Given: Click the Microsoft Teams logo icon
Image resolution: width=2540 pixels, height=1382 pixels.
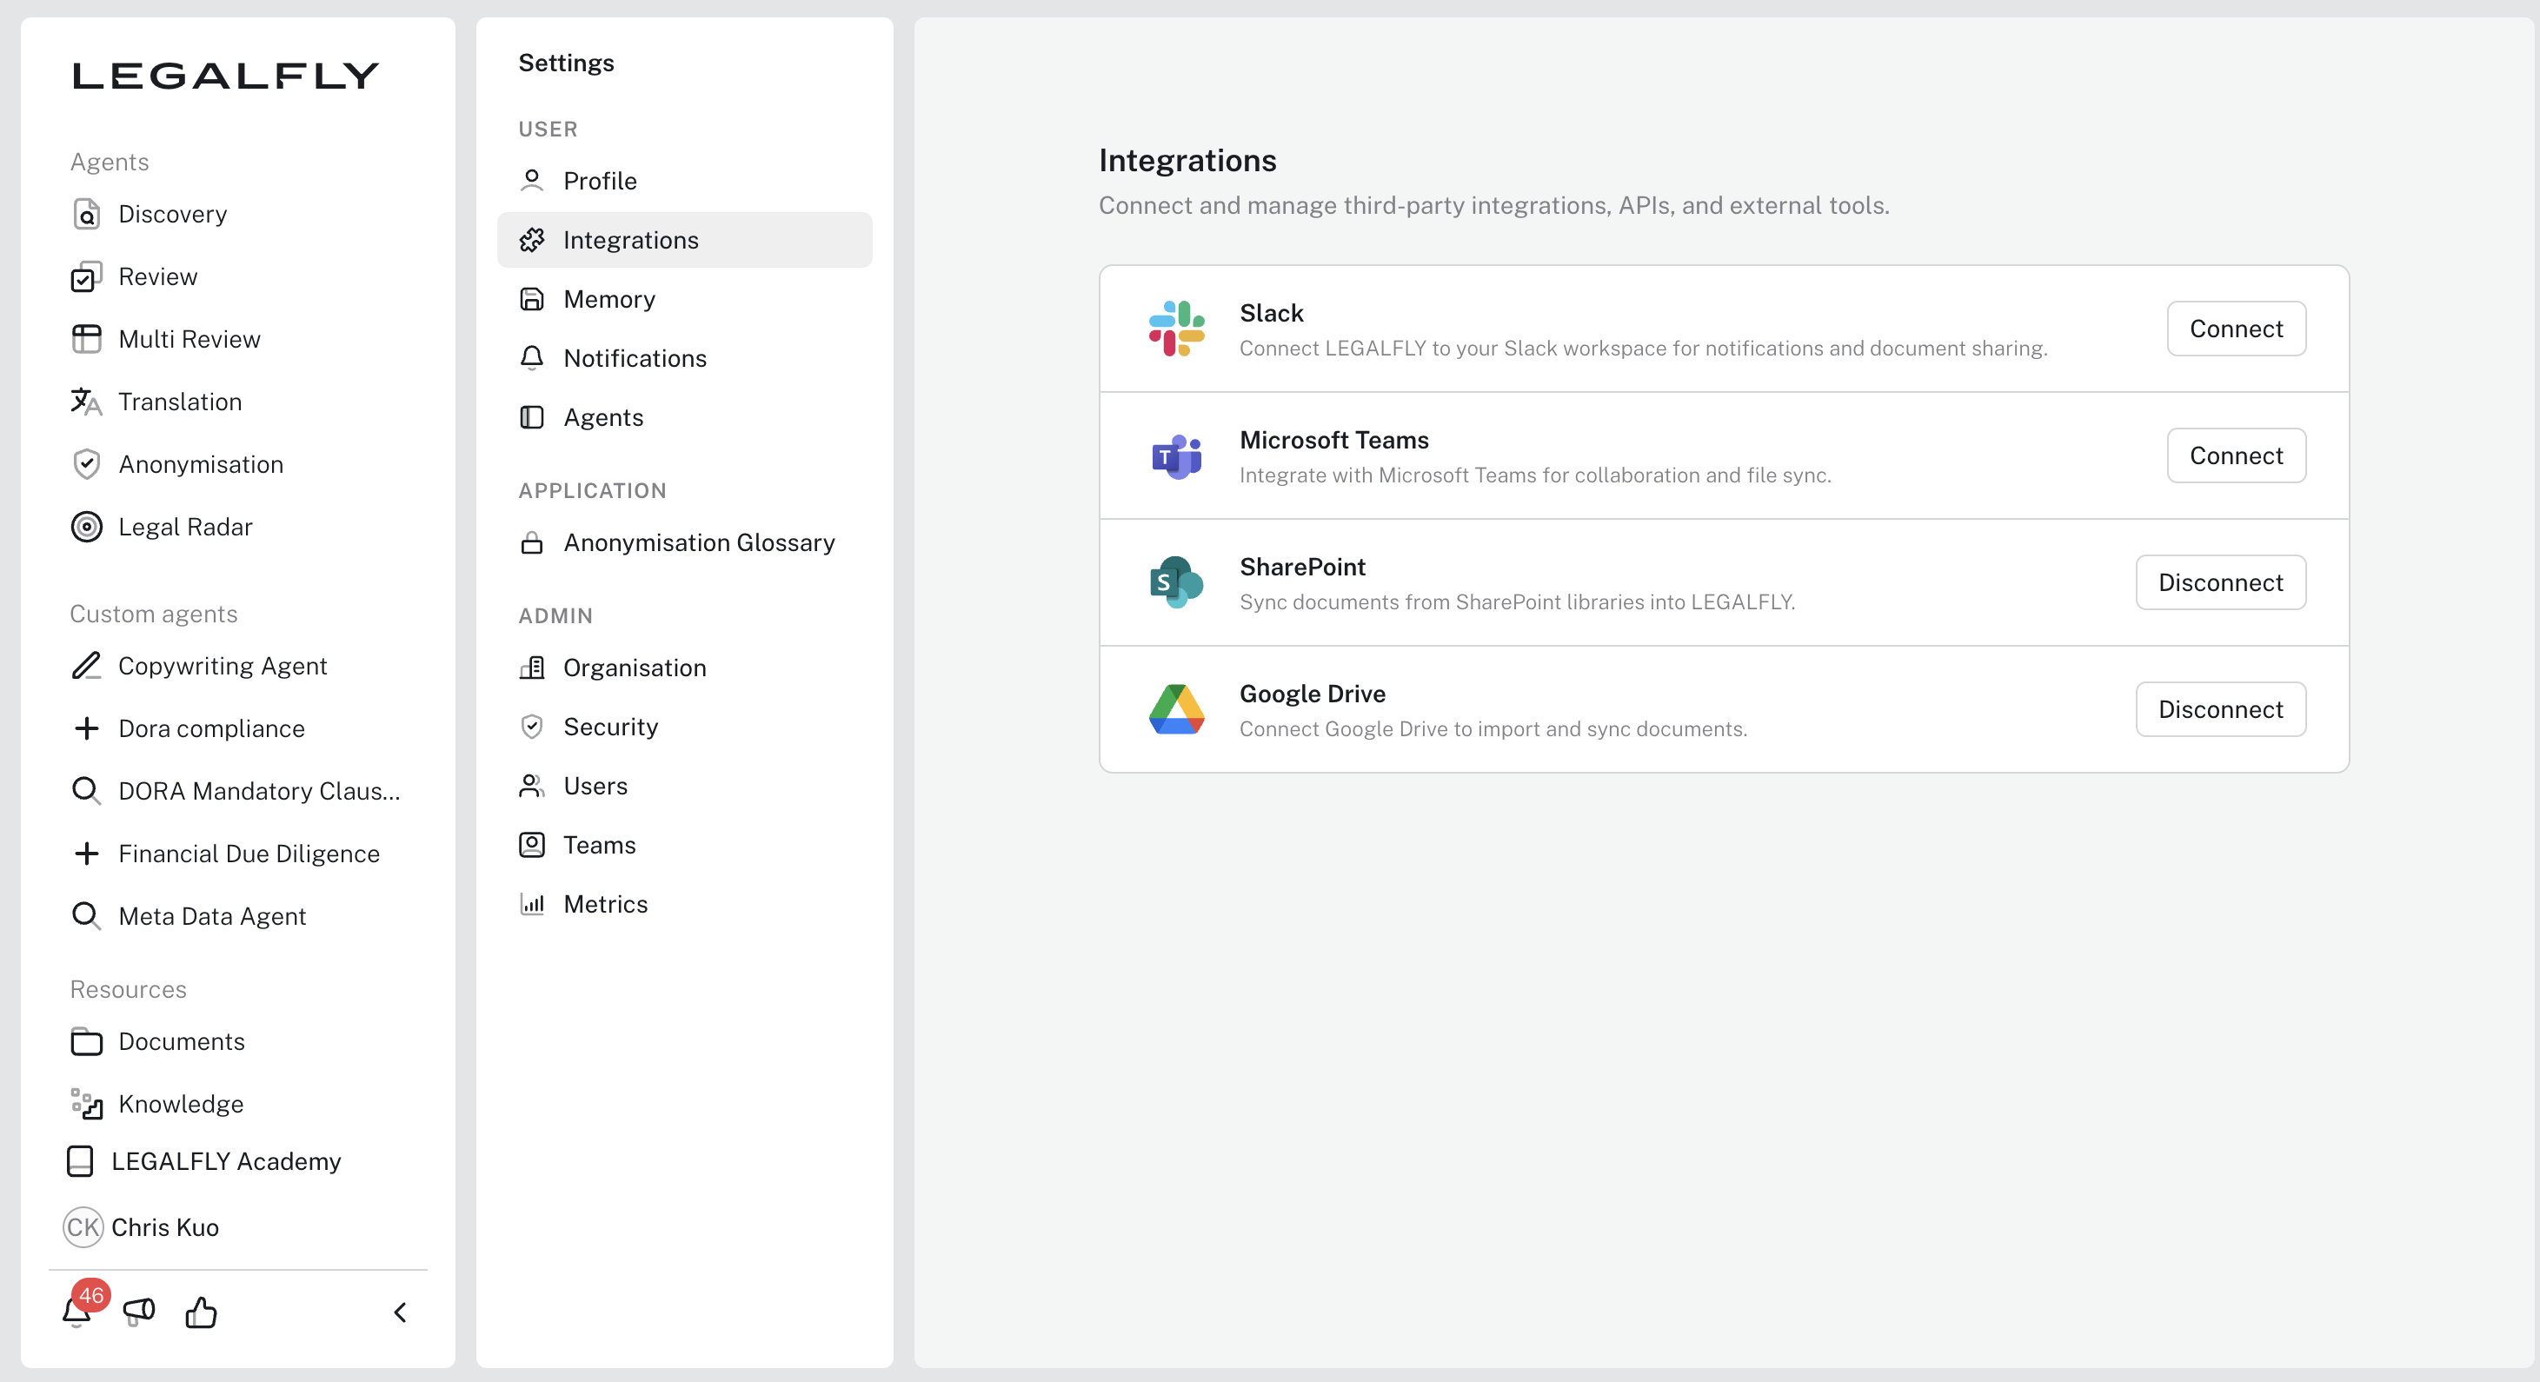Looking at the screenshot, I should click(1175, 455).
